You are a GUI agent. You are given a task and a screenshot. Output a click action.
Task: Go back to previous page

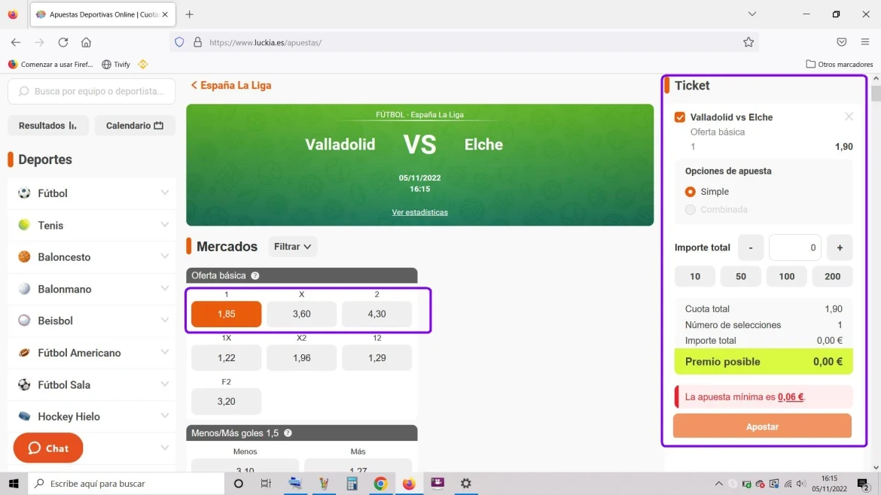(x=16, y=42)
